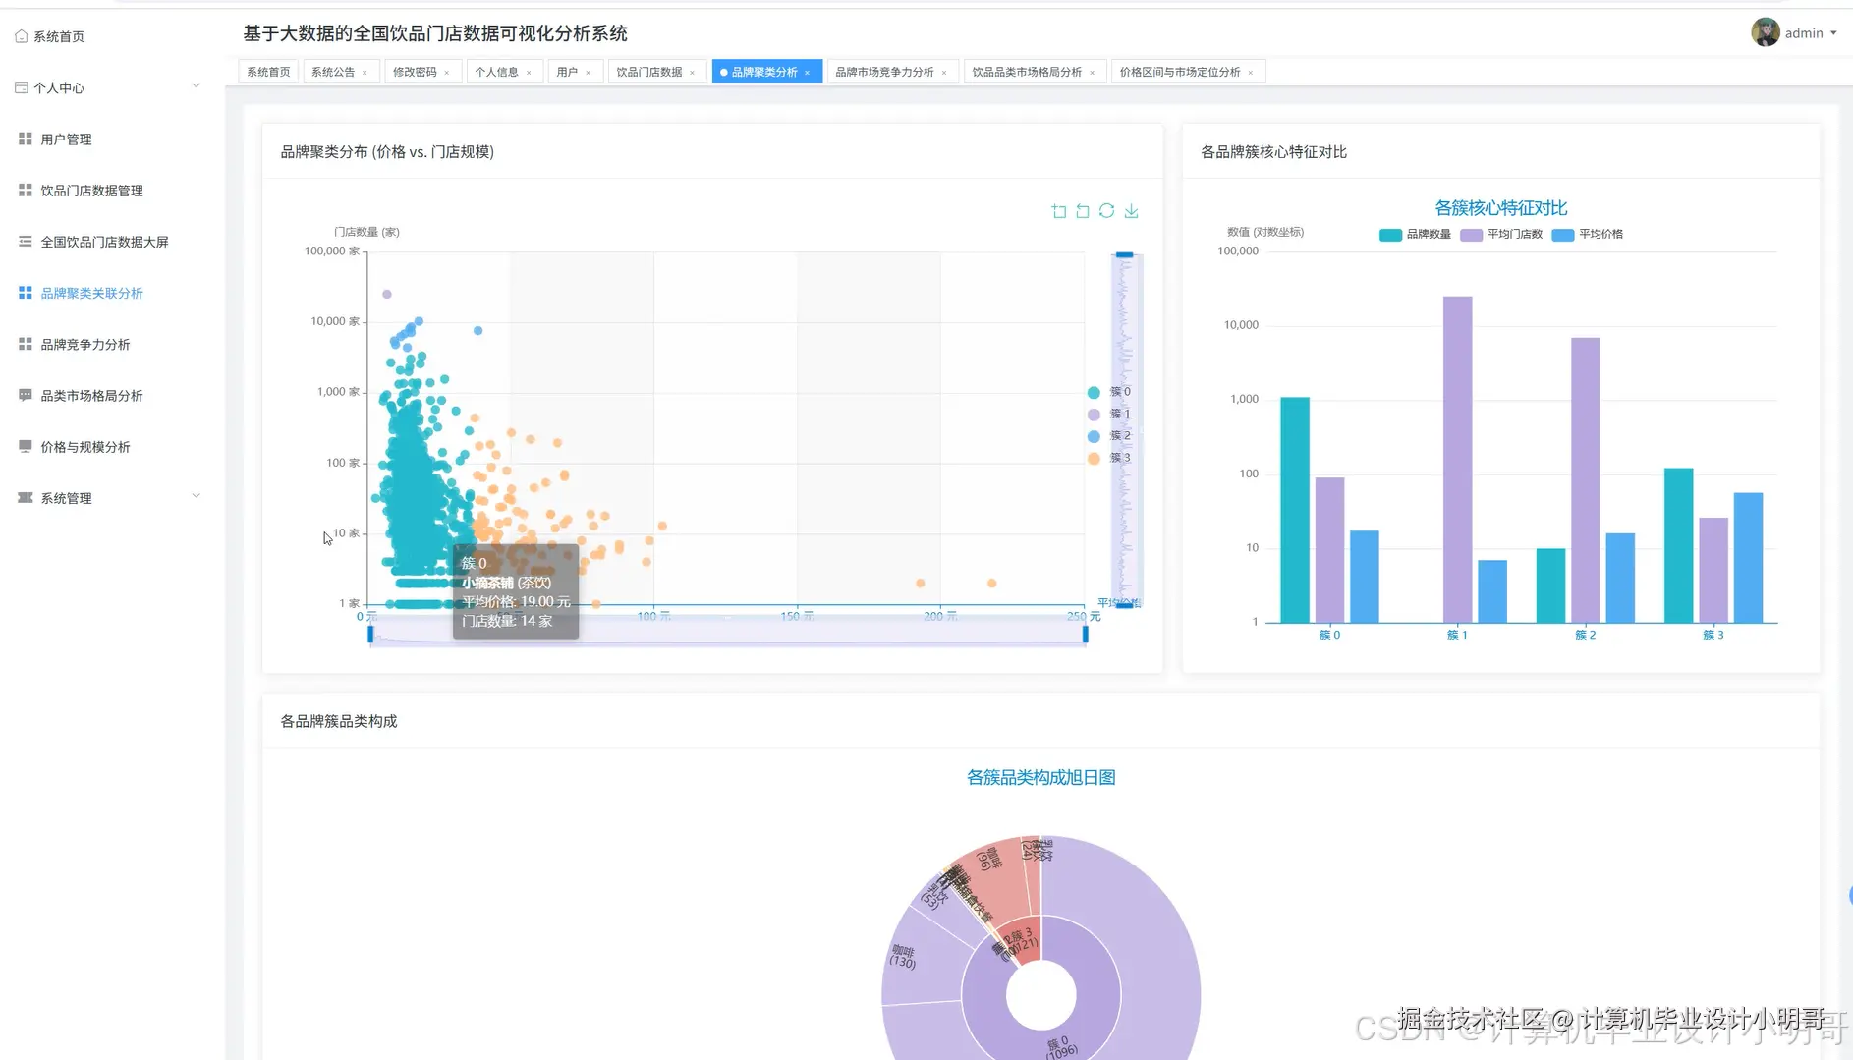
Task: Close the 饮品门店数据 tab
Action: 693,73
